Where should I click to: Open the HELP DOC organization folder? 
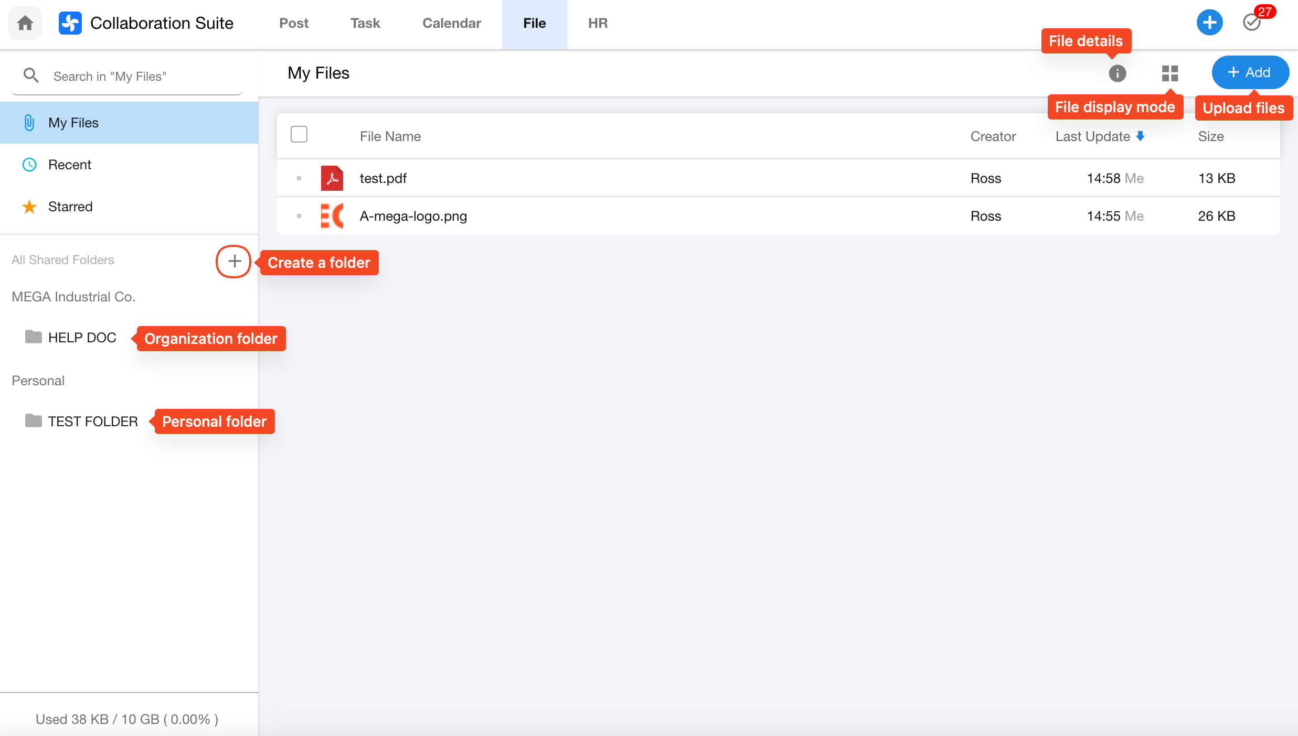(x=81, y=338)
